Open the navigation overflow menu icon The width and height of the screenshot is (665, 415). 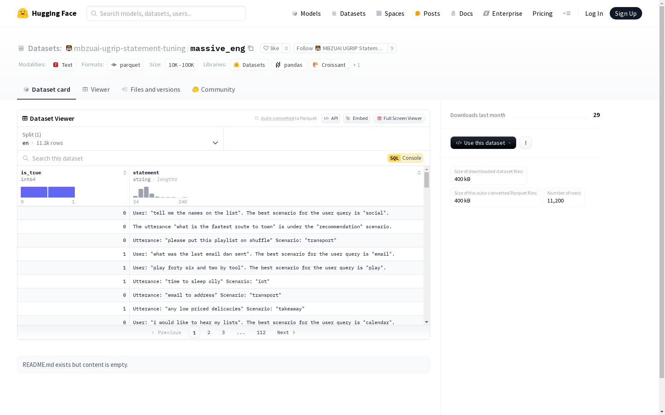566,13
